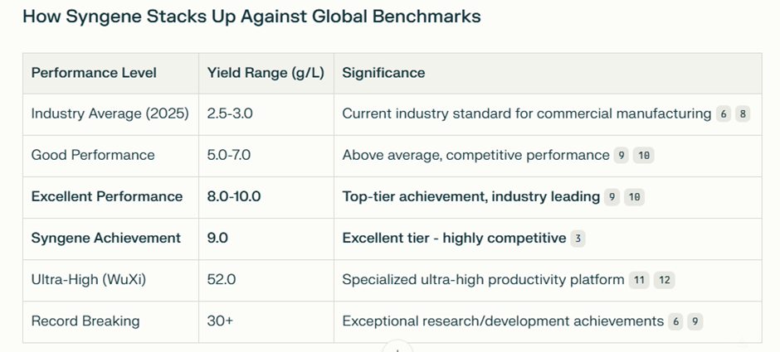Open citation 10 in Excellent Performance row
Screen dimensions: 780x352
(x=634, y=197)
